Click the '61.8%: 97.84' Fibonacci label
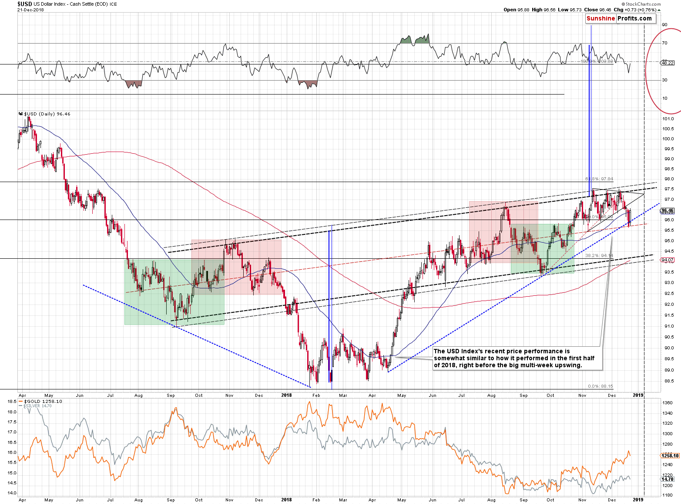 (599, 179)
